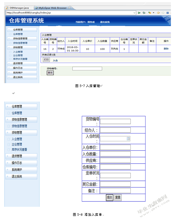The image size is (173, 219).
Task: Expand 操作日志 in figure 5-7 sidebar
Action: pos(22,68)
